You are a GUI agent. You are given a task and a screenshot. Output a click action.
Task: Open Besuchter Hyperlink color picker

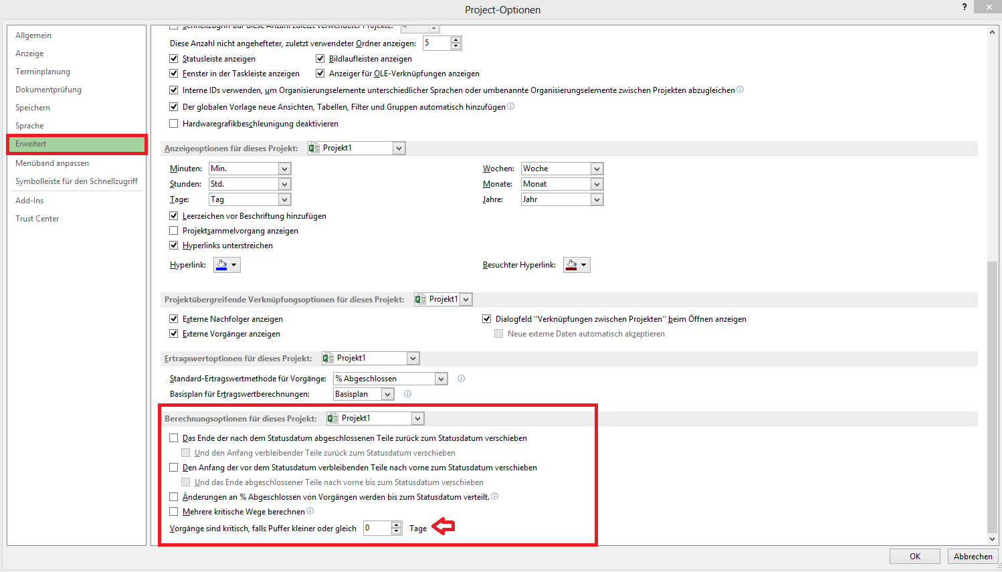(577, 265)
